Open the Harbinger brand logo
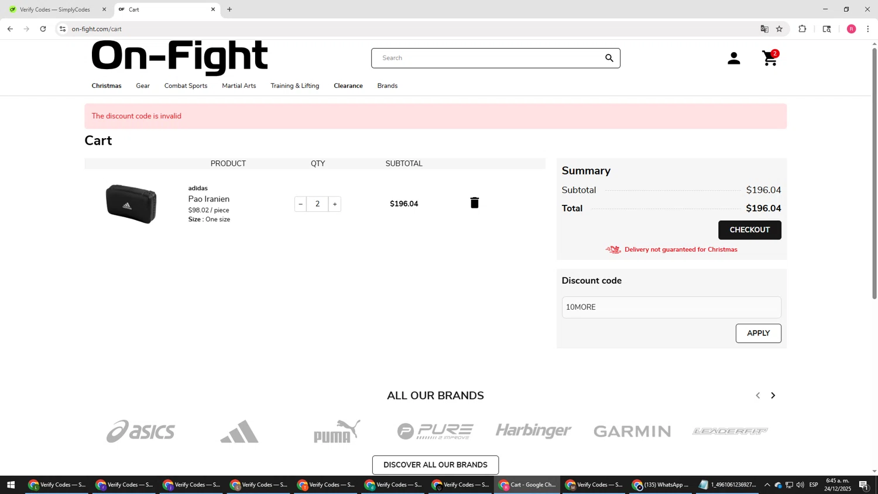Image resolution: width=878 pixels, height=494 pixels. (x=533, y=431)
